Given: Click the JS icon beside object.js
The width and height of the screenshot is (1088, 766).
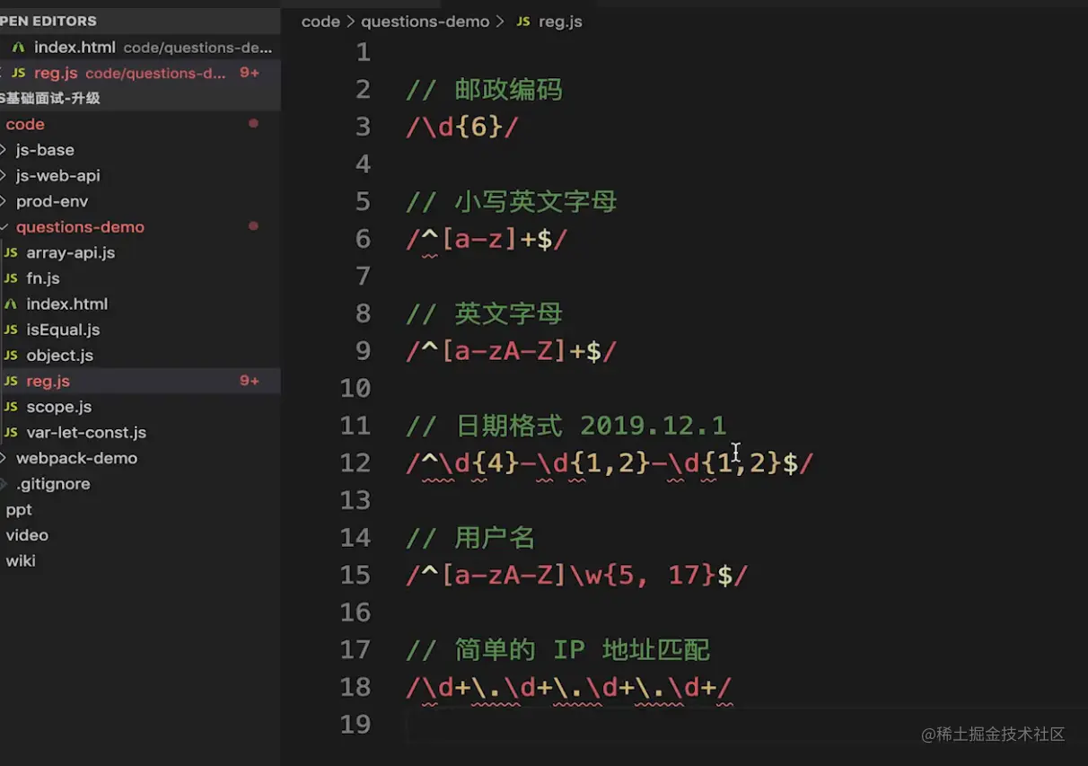Looking at the screenshot, I should point(11,356).
